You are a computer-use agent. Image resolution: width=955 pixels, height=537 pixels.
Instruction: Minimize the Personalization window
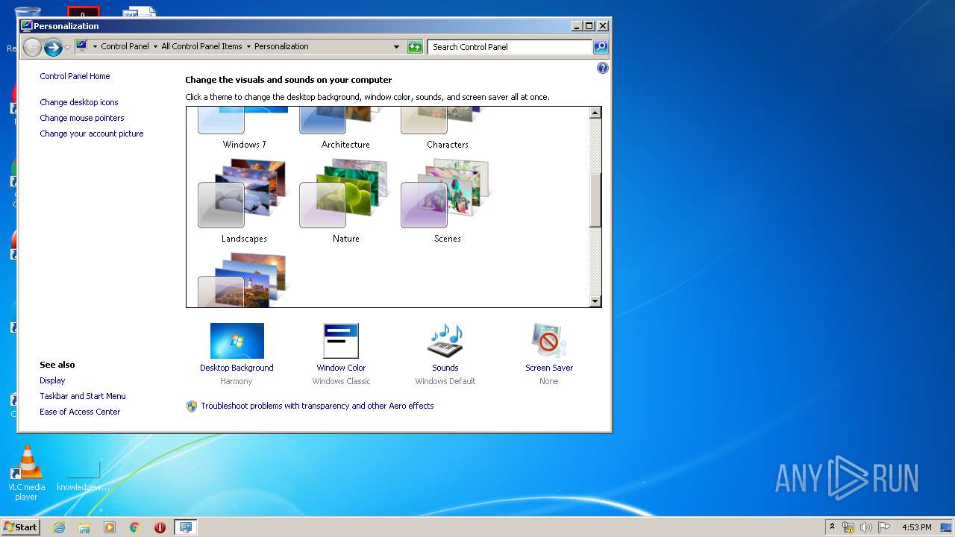(x=577, y=25)
